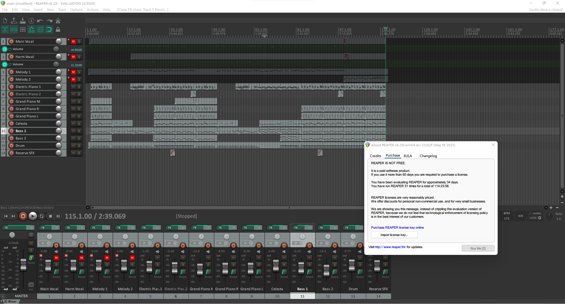565x304 pixels.
Task: Mute the Drum track in the track panel
Action: pyautogui.click(x=73, y=146)
